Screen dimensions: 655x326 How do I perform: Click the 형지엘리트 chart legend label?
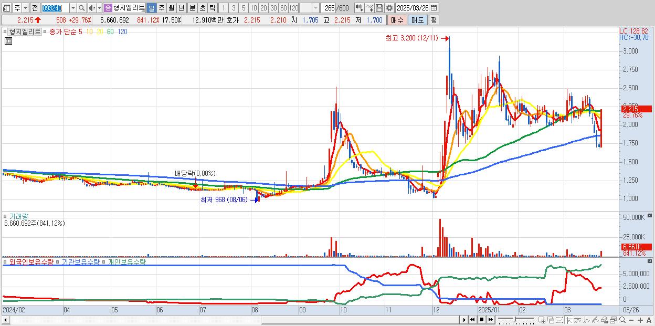pos(24,31)
